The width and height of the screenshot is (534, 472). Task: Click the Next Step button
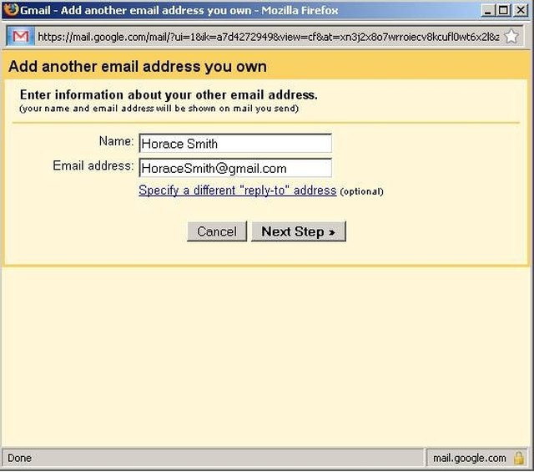tap(299, 231)
